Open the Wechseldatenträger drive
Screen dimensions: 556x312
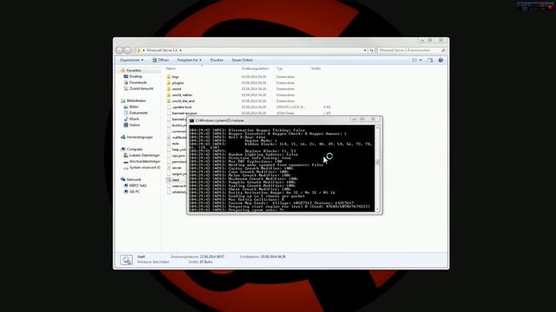coord(142,161)
